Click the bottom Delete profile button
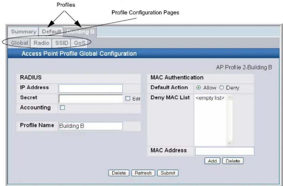Image resolution: width=283 pixels, height=186 pixels. 119,173
